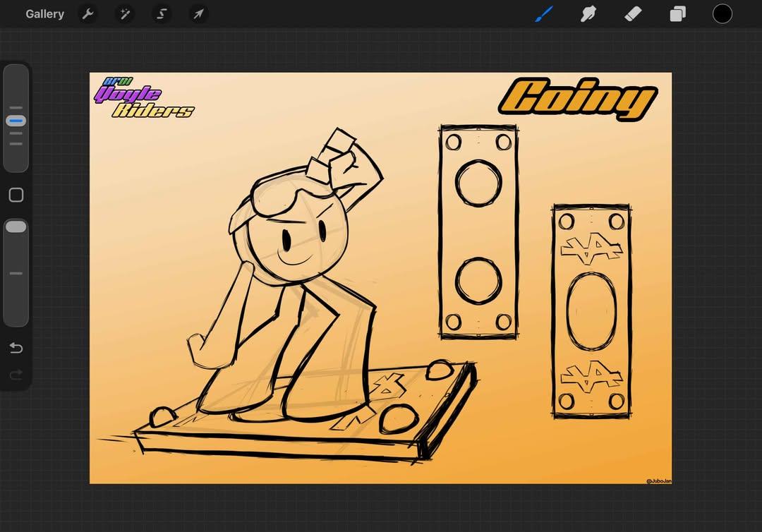The height and width of the screenshot is (532, 762).
Task: Select the Brush tool
Action: [x=544, y=14]
